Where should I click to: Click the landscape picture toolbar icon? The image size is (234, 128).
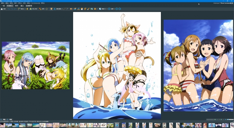pos(92,9)
